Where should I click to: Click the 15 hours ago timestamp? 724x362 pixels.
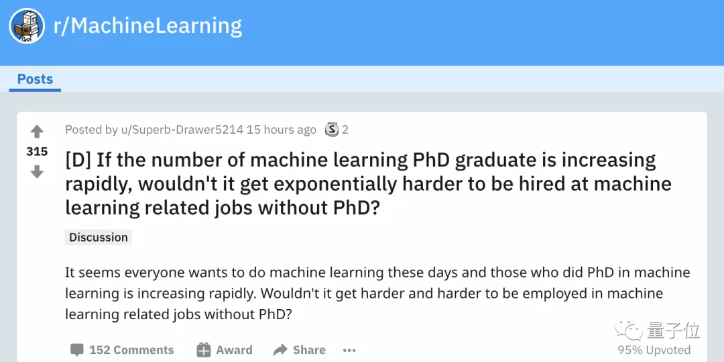[281, 130]
